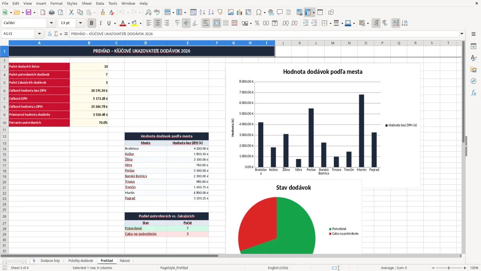The image size is (481, 271).
Task: Click the Save document icon
Action: pyautogui.click(x=28, y=12)
